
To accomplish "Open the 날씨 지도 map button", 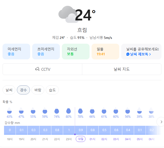I will (x=122, y=69).
